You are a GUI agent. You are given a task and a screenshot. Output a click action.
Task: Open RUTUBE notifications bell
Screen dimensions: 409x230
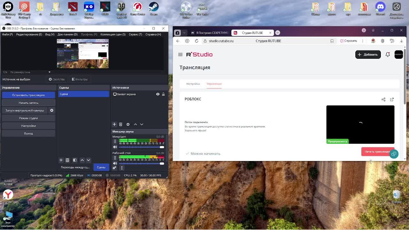click(388, 55)
